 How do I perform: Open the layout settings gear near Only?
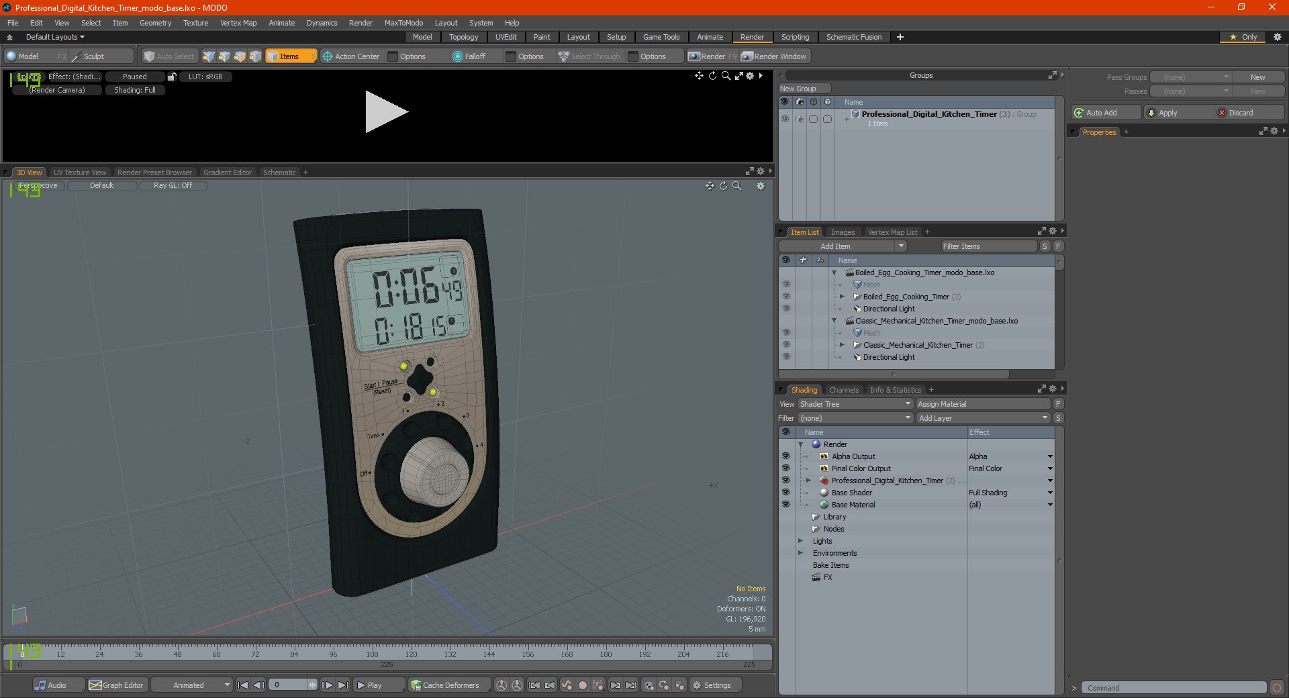tap(1278, 37)
